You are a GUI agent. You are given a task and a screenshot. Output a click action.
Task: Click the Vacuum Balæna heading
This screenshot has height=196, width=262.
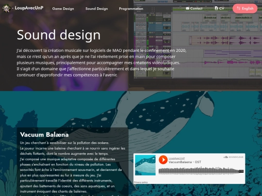point(44,135)
